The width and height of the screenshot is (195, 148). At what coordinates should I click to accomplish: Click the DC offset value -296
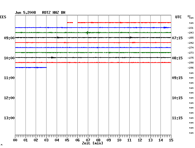tap(190, 68)
